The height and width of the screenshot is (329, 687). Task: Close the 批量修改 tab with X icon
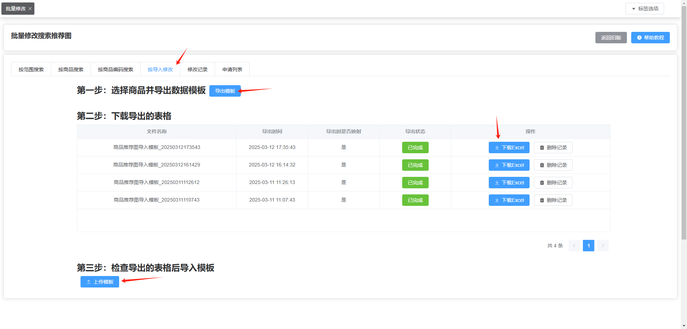[30, 9]
